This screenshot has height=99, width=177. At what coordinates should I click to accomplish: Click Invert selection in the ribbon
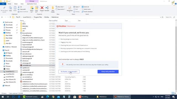tap(87, 12)
